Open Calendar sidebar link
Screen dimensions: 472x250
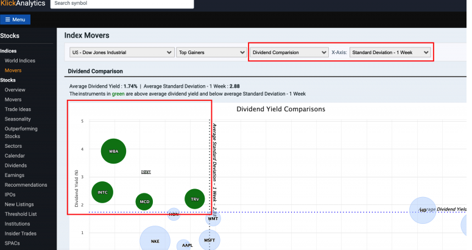tap(15, 156)
